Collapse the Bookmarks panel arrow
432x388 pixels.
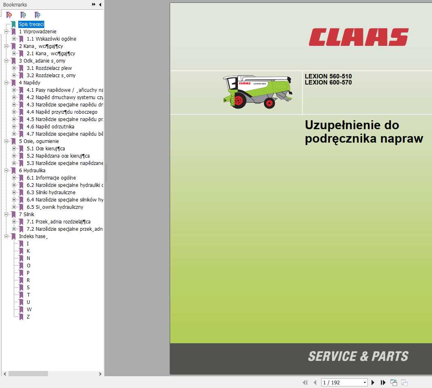(x=100, y=4)
